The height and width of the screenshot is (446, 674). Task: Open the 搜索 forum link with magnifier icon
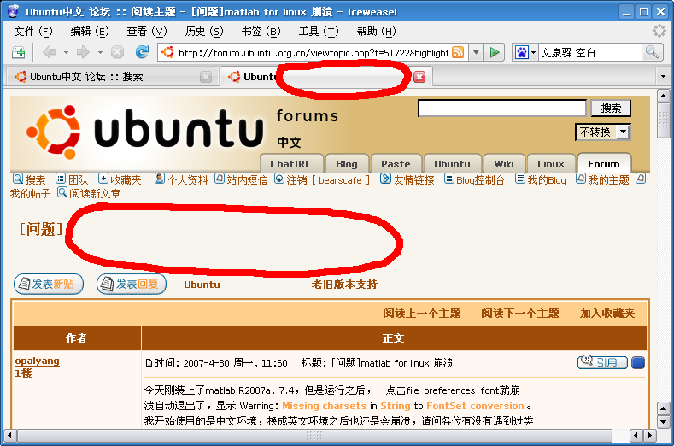pyautogui.click(x=29, y=179)
